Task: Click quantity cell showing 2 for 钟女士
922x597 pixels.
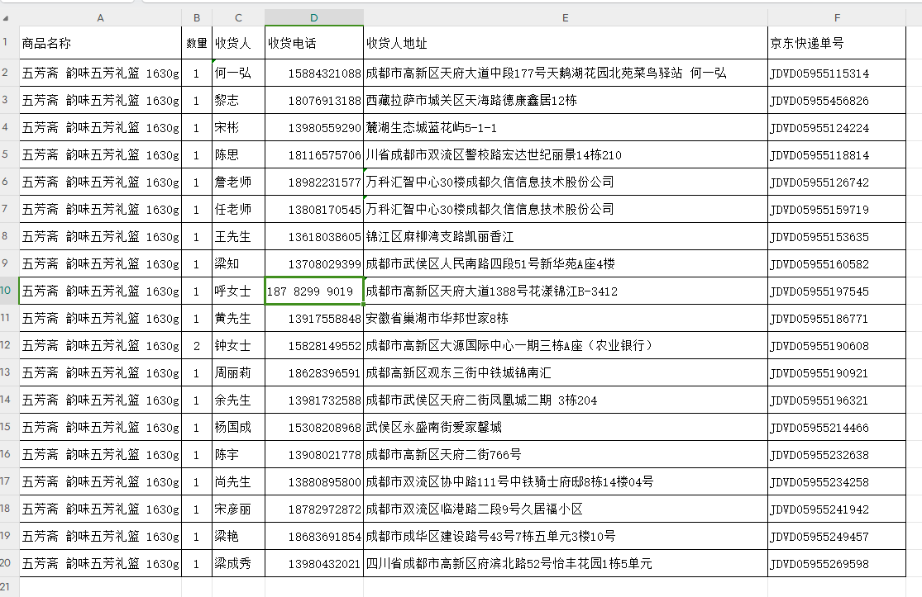Action: pyautogui.click(x=197, y=346)
